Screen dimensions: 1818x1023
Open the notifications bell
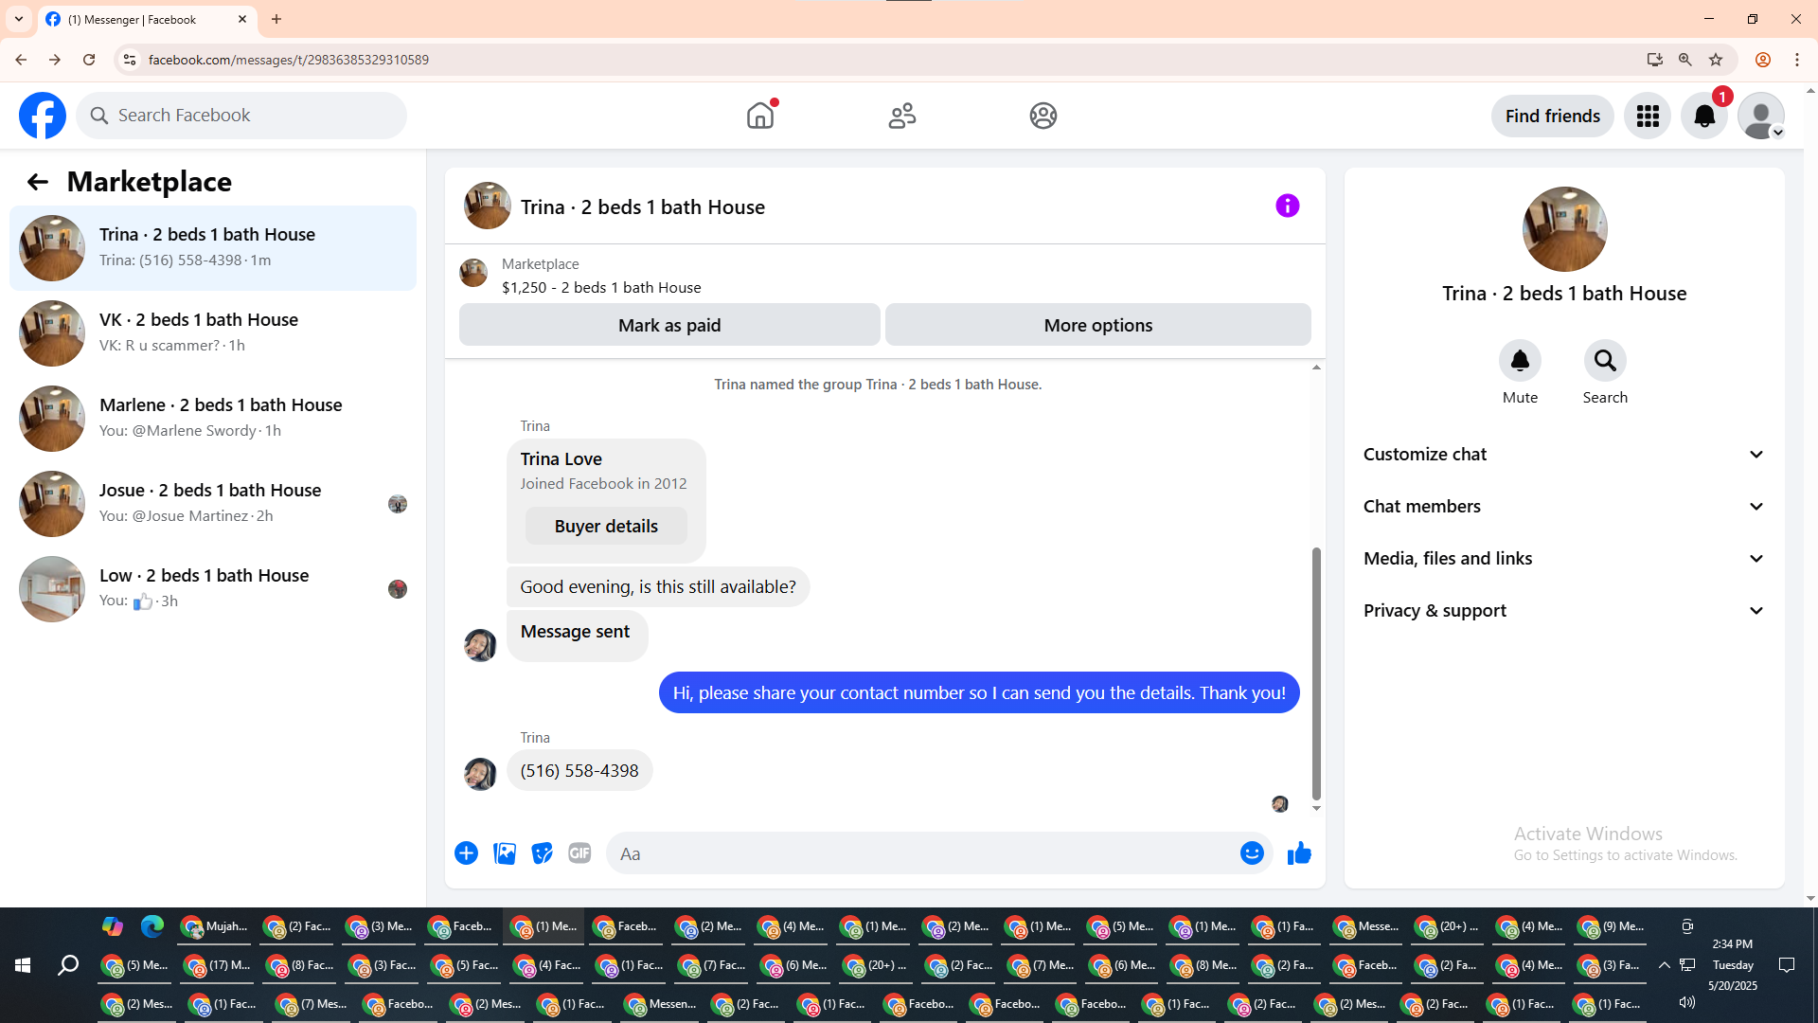pos(1704,116)
